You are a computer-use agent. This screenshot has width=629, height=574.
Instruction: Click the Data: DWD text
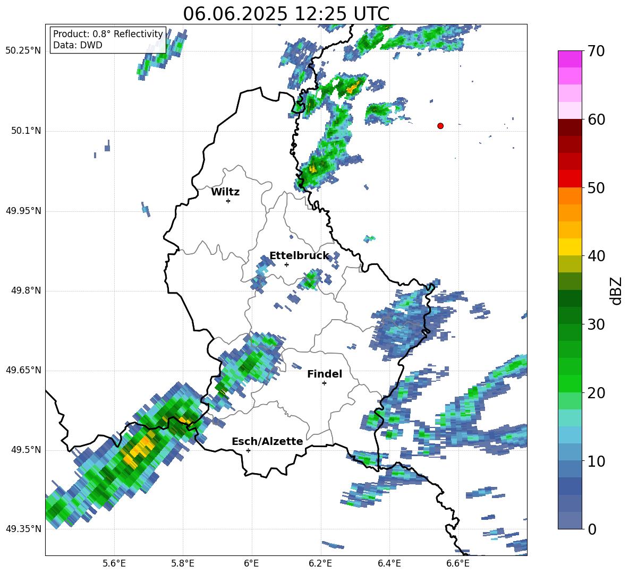point(78,45)
